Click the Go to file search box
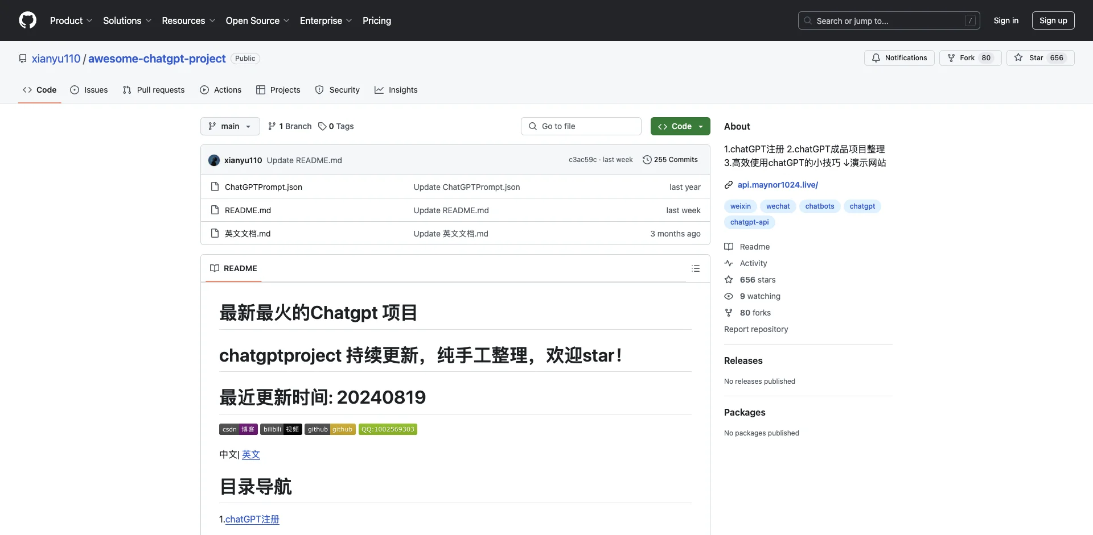The height and width of the screenshot is (535, 1093). (581, 126)
